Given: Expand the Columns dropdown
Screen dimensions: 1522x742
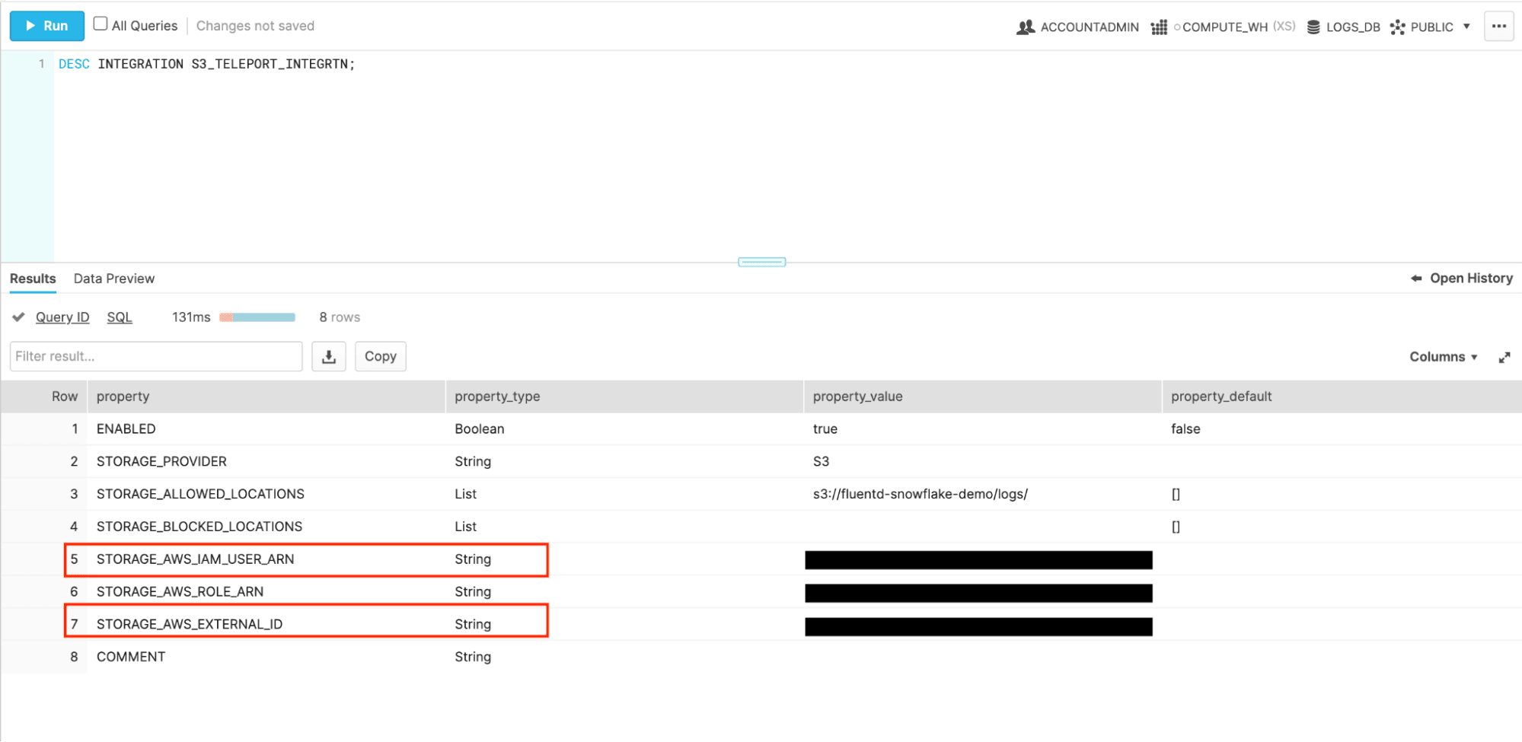Looking at the screenshot, I should coord(1443,357).
